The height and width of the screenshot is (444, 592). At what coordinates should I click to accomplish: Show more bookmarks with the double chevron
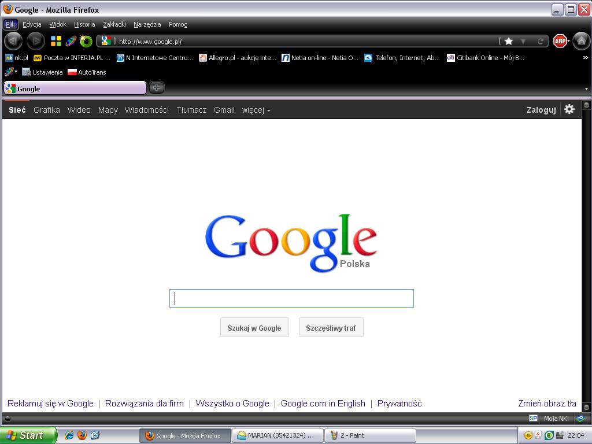[585, 58]
